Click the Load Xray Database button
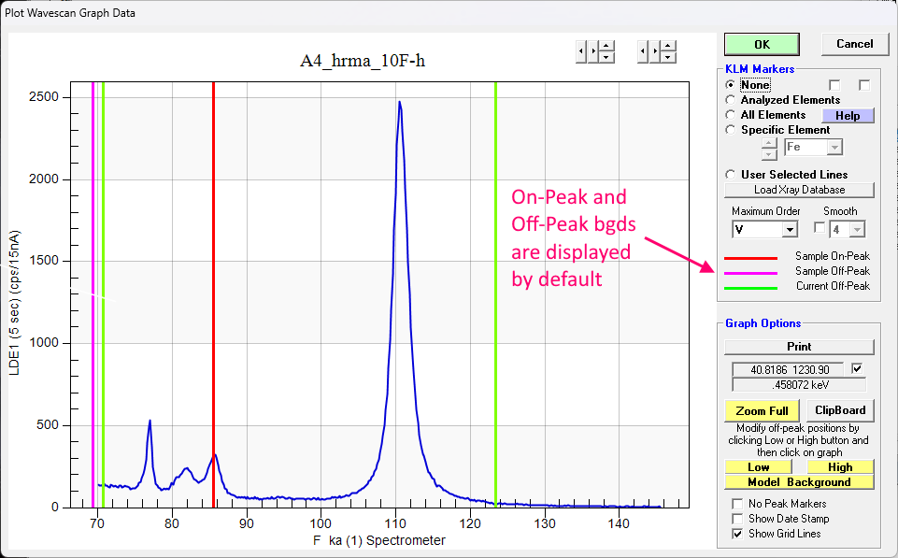898x558 pixels. tap(799, 190)
